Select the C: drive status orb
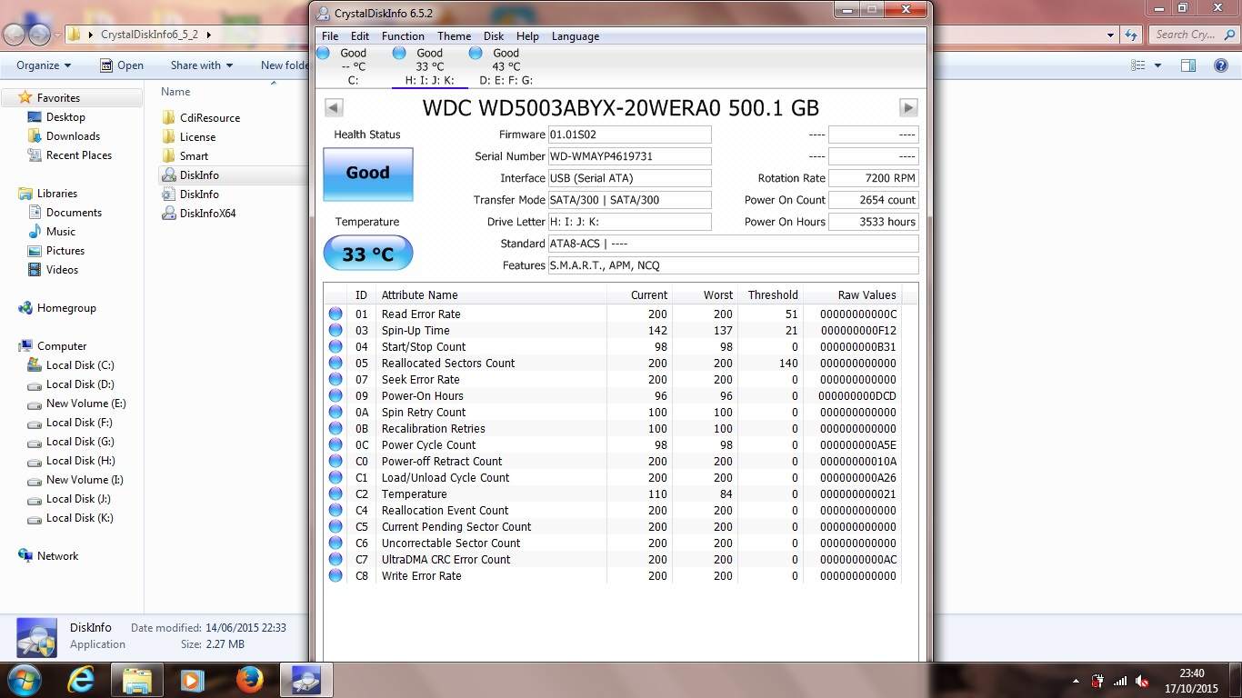 (324, 54)
